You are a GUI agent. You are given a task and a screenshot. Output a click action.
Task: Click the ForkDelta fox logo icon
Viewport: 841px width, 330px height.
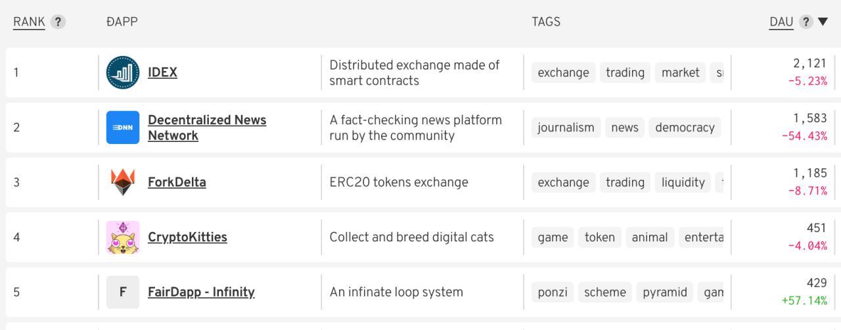[x=123, y=182]
